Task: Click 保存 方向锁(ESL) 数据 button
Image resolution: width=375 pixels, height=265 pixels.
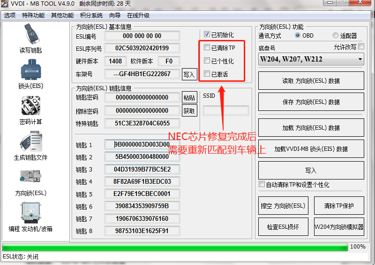Action: pos(311,102)
